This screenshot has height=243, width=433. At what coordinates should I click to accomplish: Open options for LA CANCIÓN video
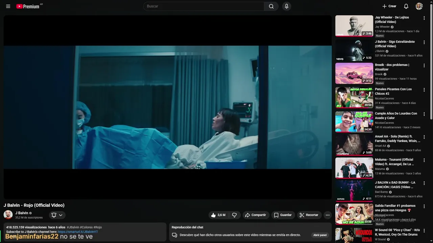424,183
